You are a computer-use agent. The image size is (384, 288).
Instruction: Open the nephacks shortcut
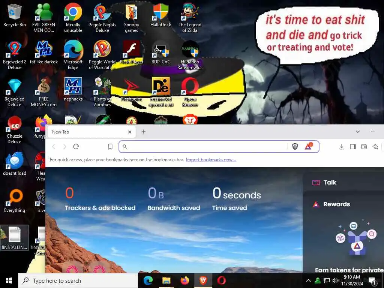click(x=73, y=90)
